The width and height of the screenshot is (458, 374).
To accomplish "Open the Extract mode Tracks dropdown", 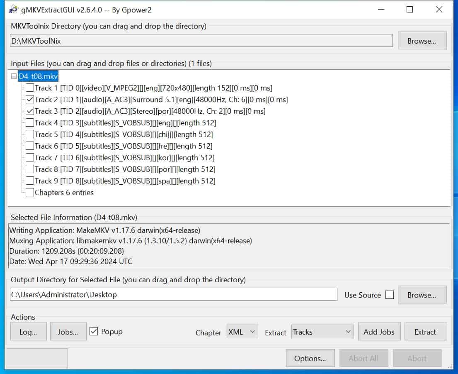I will [x=322, y=332].
